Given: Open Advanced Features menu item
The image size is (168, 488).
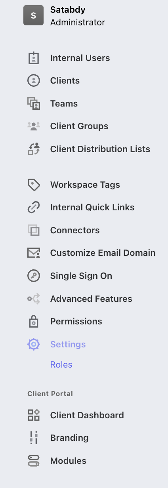Looking at the screenshot, I should (91, 299).
